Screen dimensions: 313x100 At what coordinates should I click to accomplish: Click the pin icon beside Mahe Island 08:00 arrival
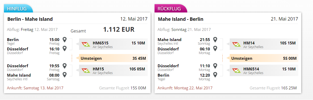64,75
